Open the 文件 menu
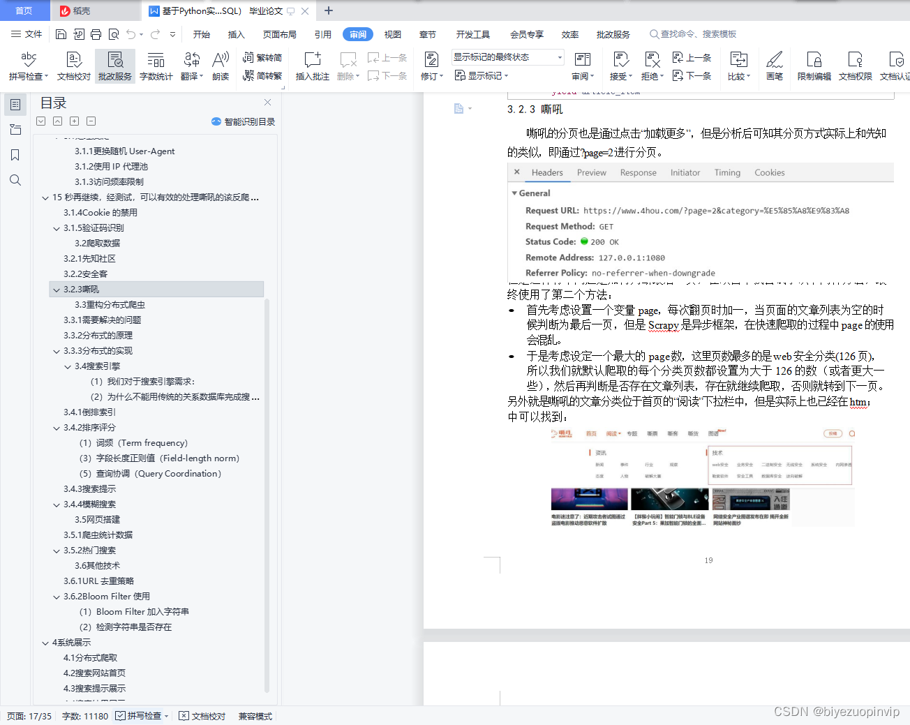Viewport: 910px width, 725px height. tap(27, 33)
